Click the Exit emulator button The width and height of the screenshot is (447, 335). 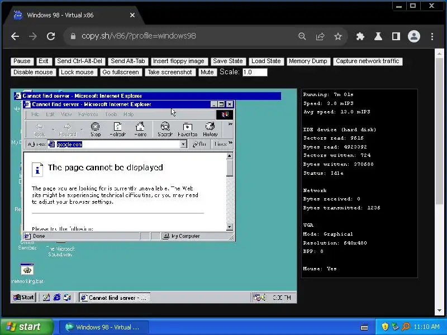pyautogui.click(x=44, y=61)
